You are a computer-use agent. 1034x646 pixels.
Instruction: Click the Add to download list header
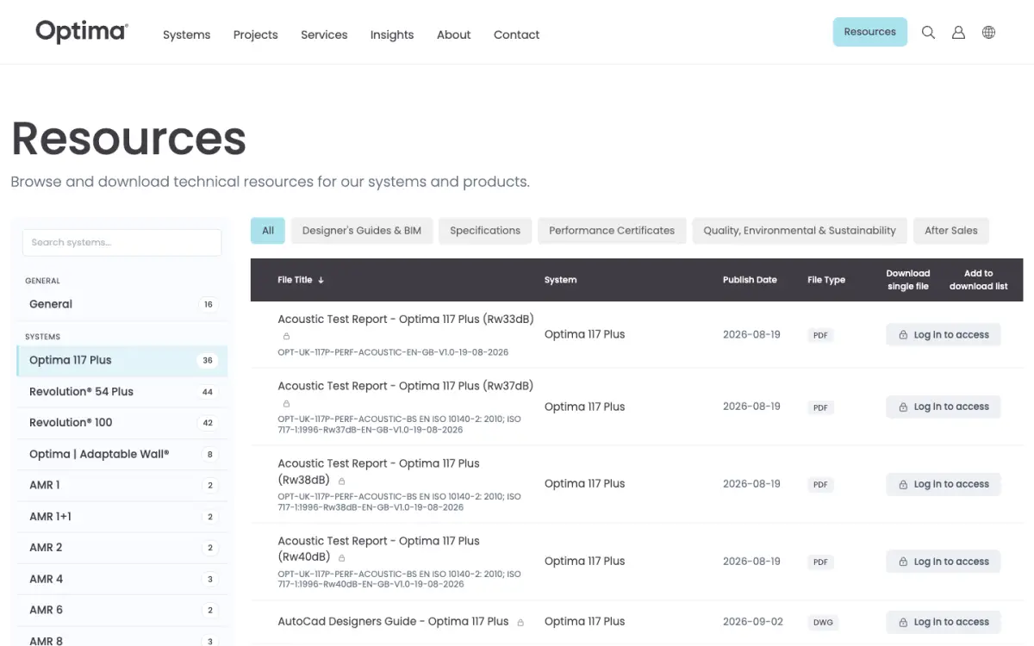[978, 280]
